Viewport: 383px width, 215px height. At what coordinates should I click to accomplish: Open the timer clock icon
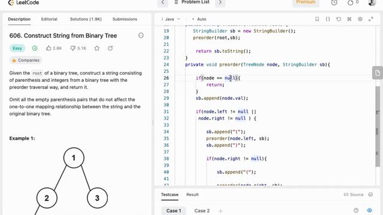click(334, 2)
